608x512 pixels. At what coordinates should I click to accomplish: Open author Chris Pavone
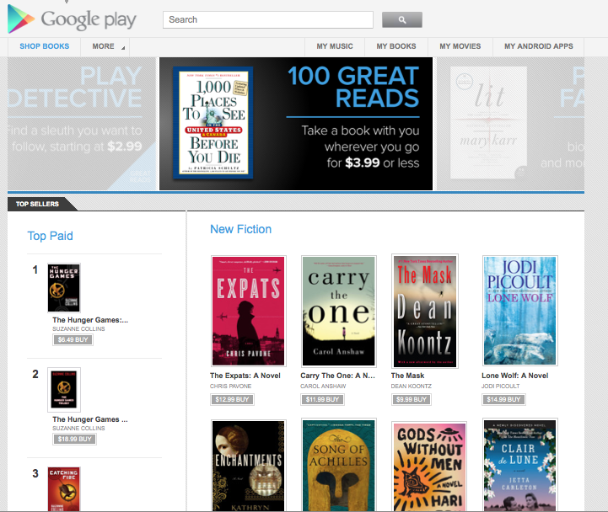(x=231, y=387)
